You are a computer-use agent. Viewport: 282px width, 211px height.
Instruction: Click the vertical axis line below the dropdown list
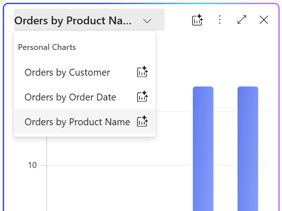(46, 183)
